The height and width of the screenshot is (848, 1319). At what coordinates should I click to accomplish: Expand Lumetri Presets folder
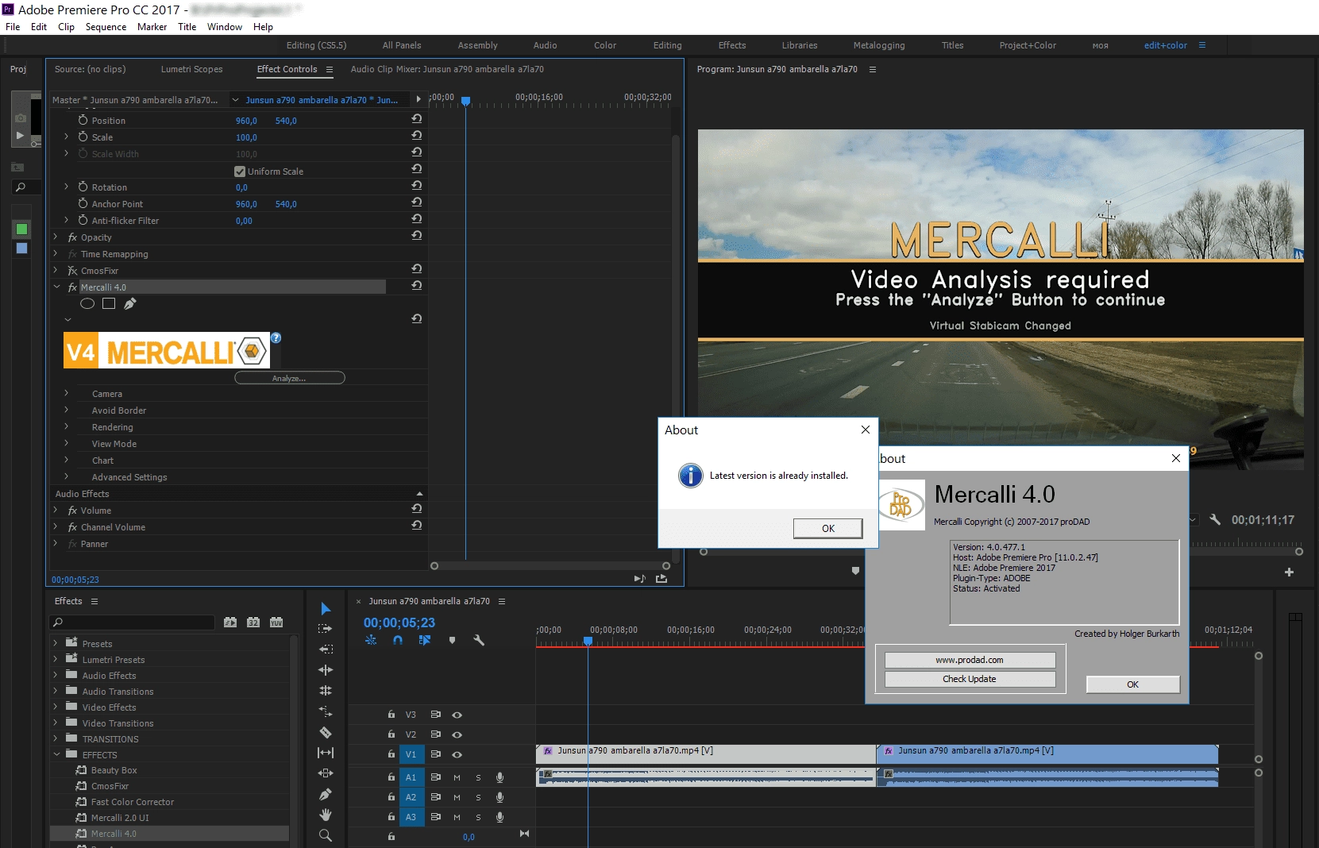[x=56, y=659]
